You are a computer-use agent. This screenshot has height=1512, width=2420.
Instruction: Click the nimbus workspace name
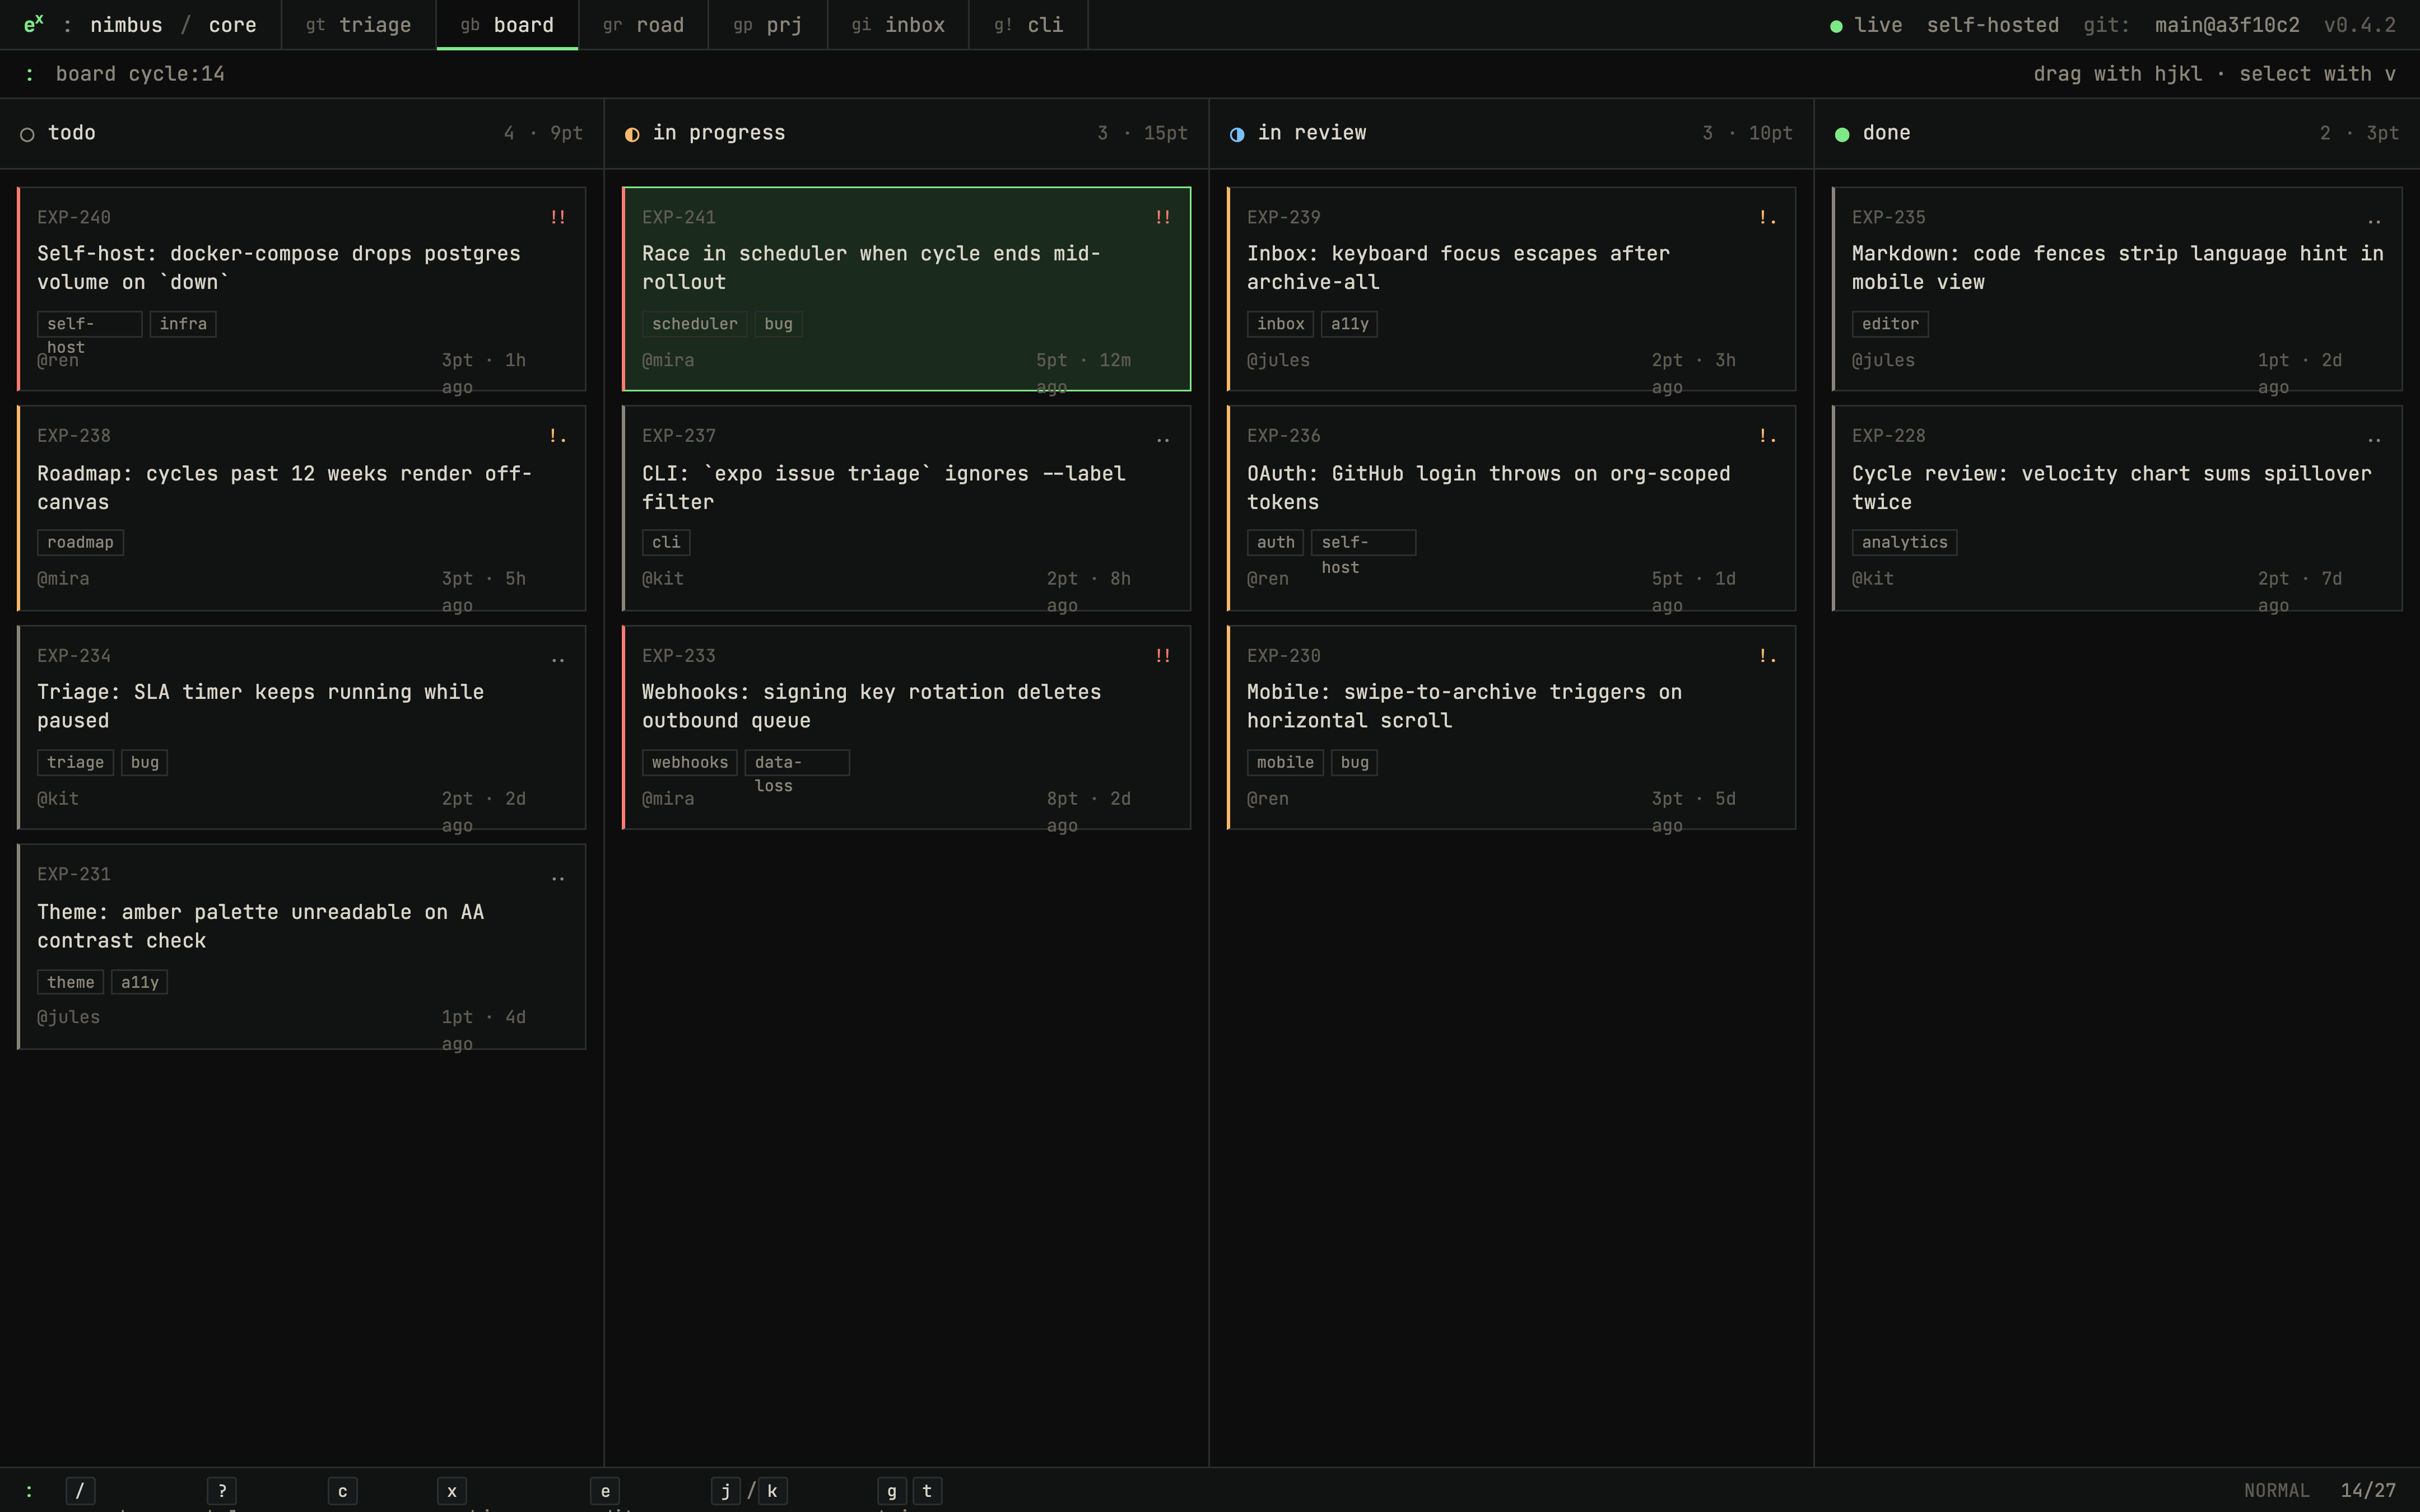(126, 25)
